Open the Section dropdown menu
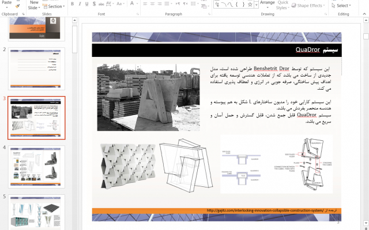The image size is (369, 230). 54,6
